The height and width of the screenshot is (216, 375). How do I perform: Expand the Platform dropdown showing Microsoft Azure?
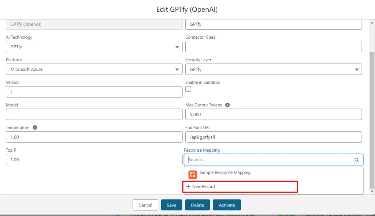(x=94, y=69)
